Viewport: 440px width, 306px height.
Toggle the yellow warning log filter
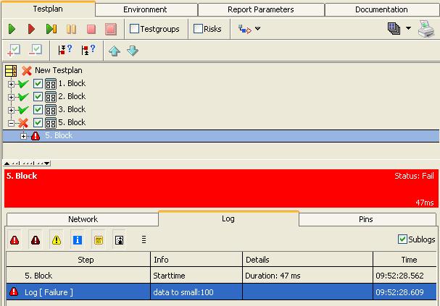pos(57,239)
